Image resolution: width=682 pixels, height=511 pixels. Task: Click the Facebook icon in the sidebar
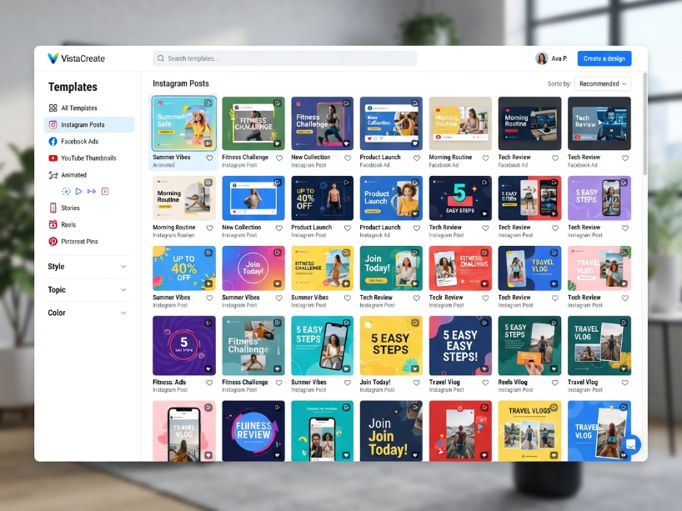[53, 142]
